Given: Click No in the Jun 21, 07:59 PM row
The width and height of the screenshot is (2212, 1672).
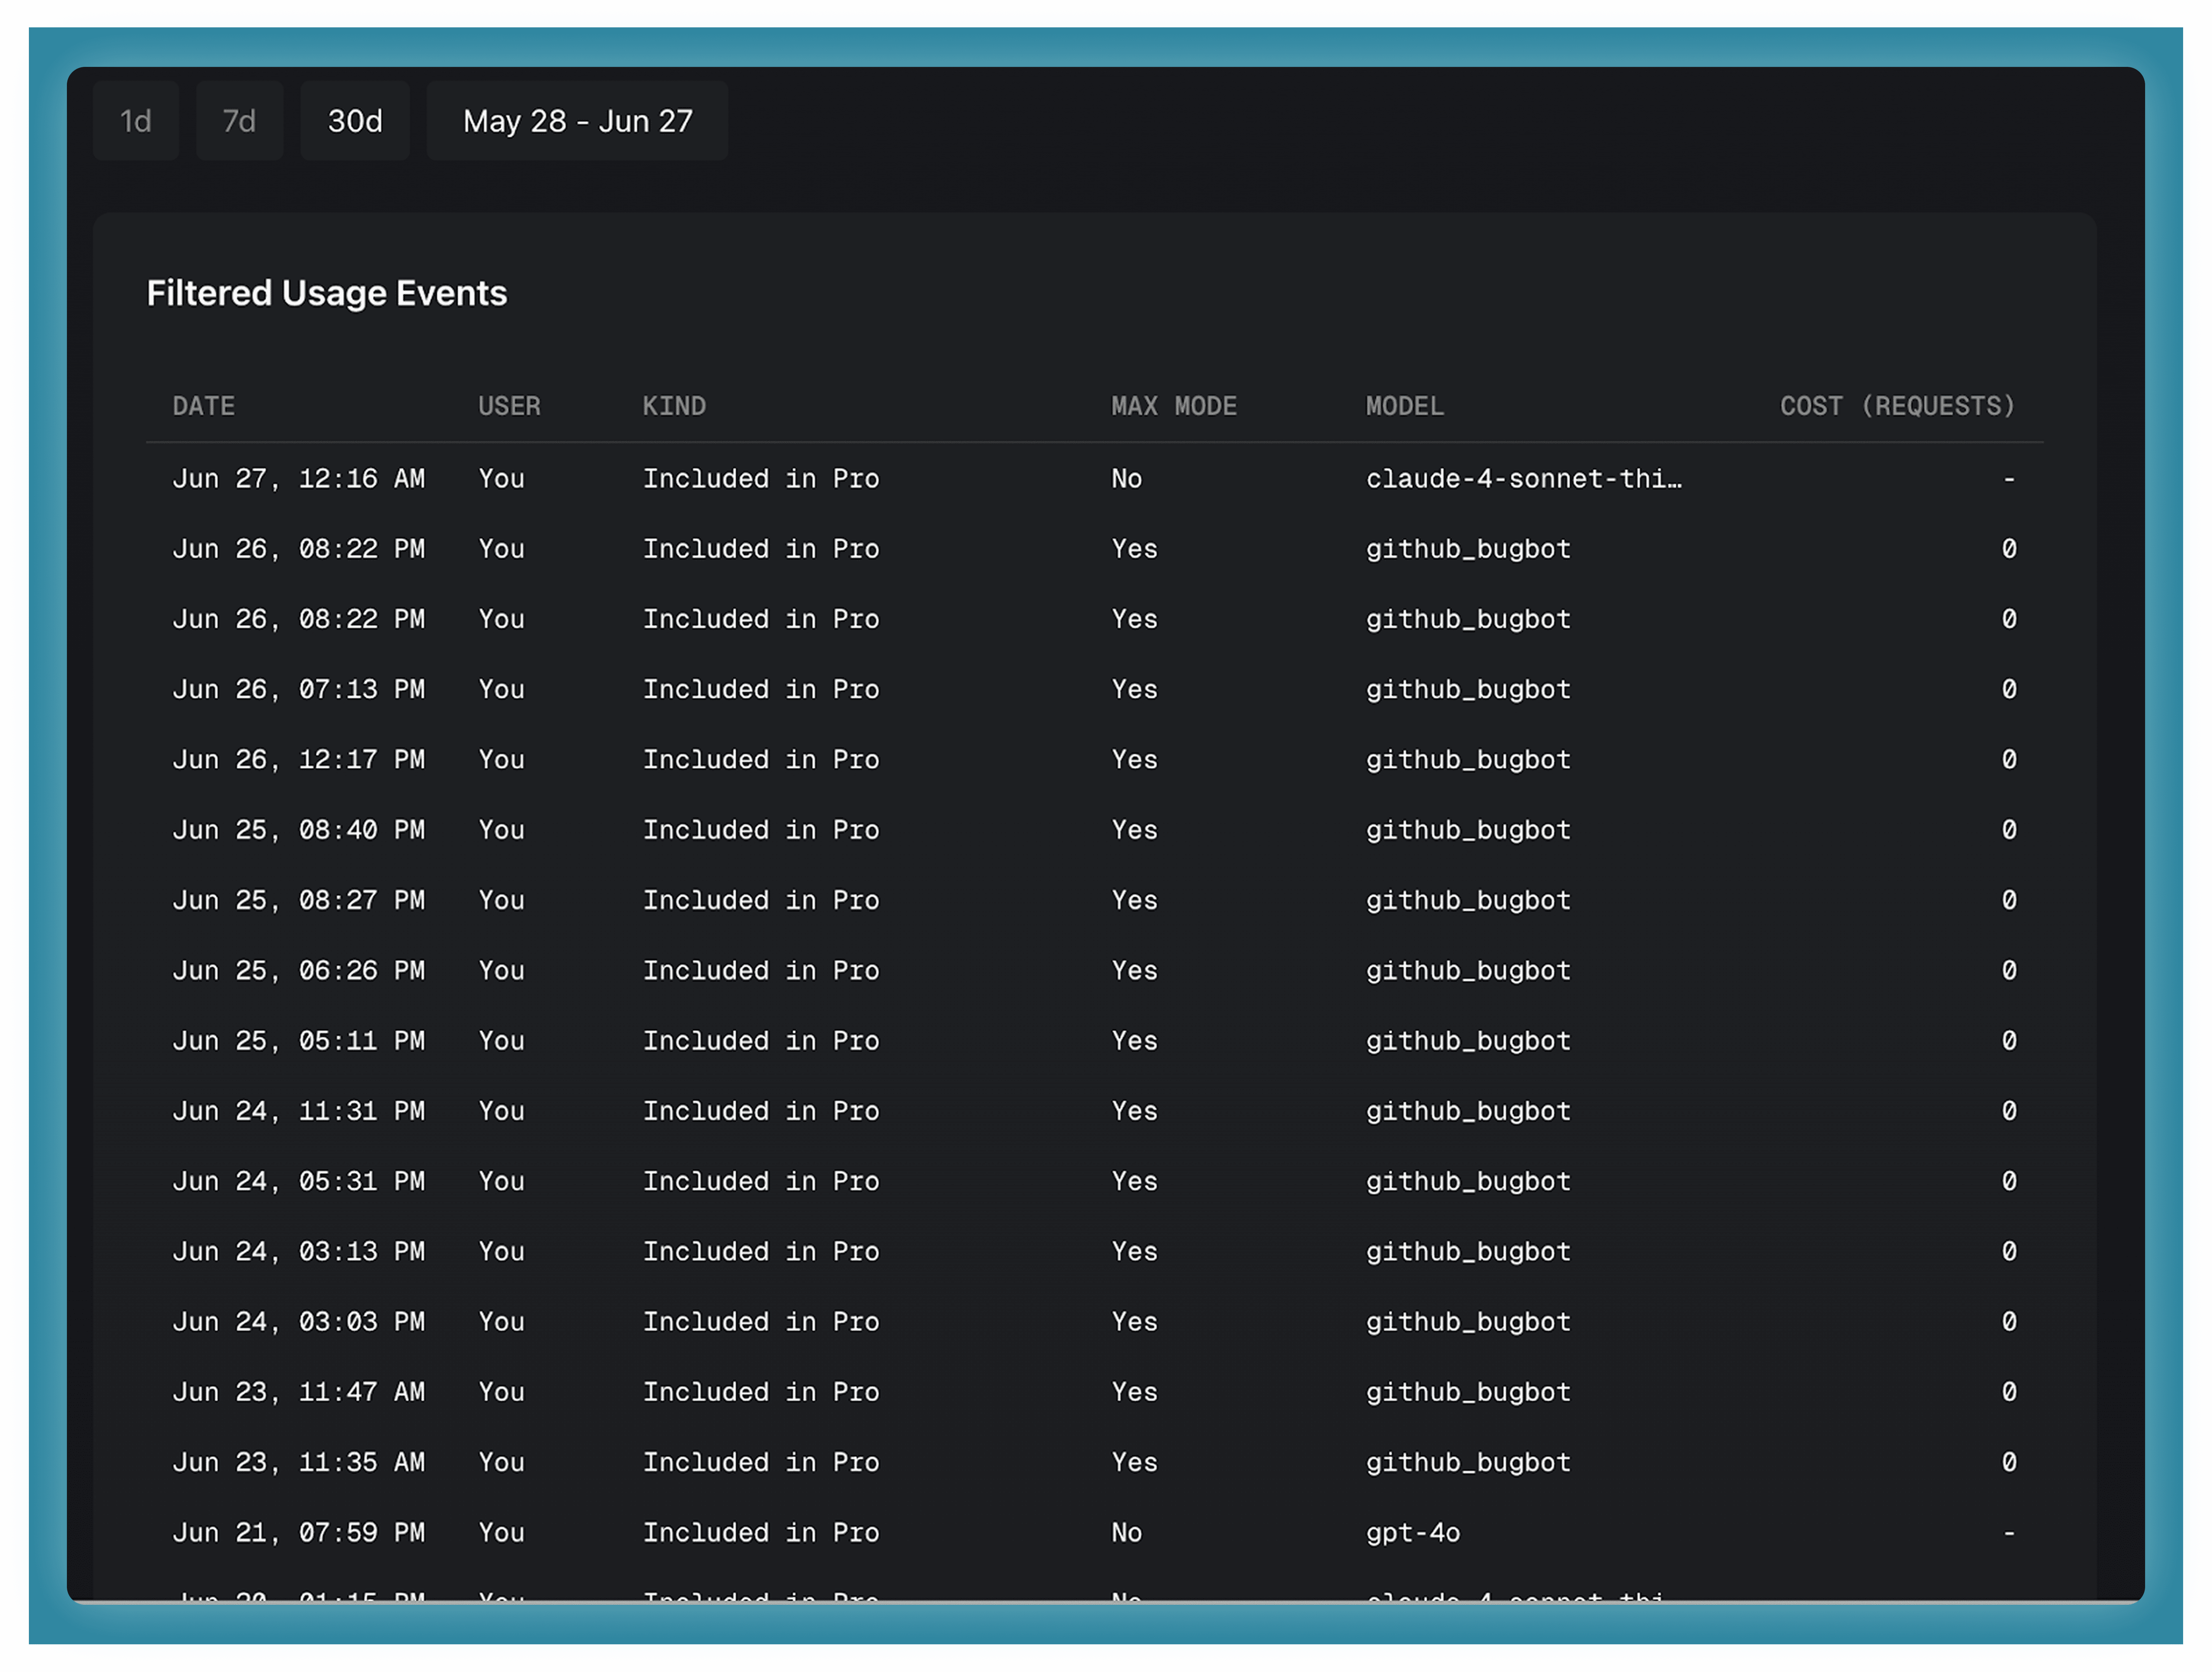Looking at the screenshot, I should 1126,1533.
